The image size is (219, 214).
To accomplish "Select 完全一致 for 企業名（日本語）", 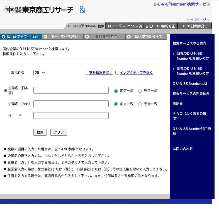I will tap(140, 91).
